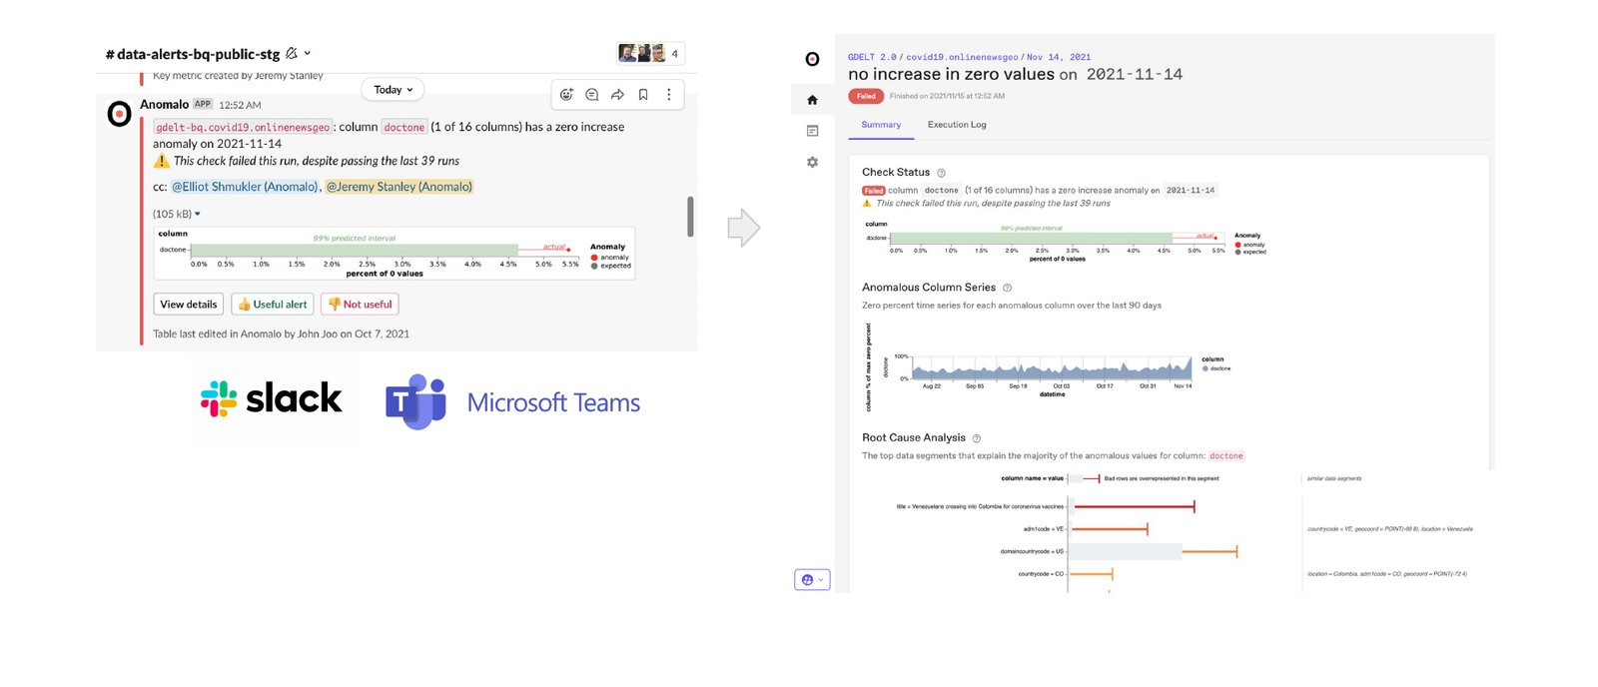Click the Anomalo logo in the dashboard sidebar
Viewport: 1598px width, 687px height.
[x=812, y=59]
